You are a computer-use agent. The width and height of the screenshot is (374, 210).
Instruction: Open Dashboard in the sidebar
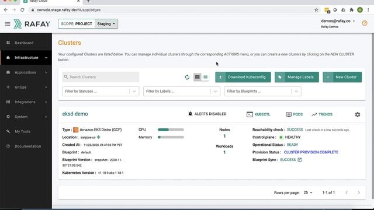[x=26, y=43]
